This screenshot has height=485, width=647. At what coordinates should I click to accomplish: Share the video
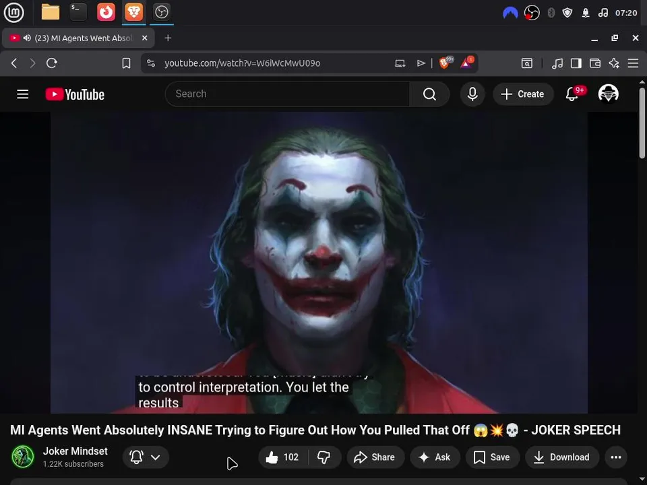tap(375, 457)
